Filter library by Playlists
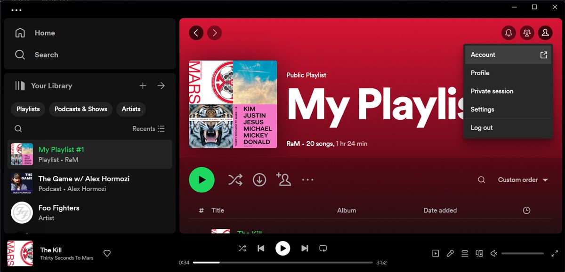 [28, 109]
